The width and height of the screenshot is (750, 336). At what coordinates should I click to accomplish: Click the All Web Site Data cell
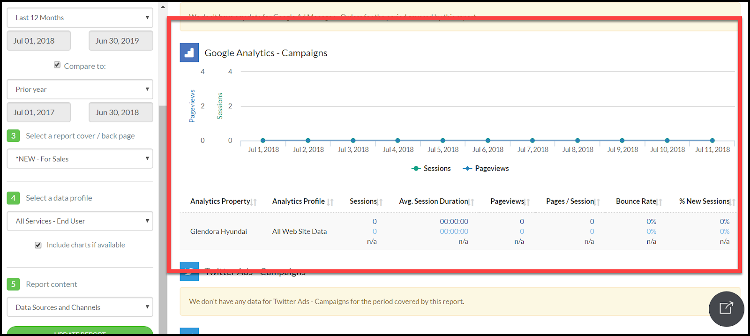point(300,231)
